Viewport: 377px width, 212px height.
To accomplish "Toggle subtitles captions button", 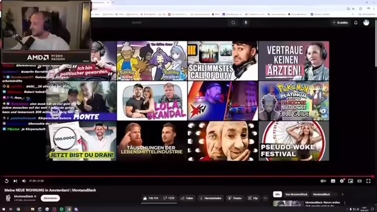I will [x=333, y=181].
